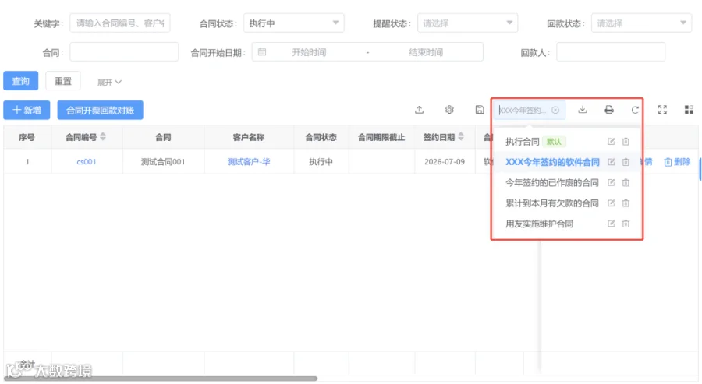Toggle fullscreen mode icon

pos(662,110)
